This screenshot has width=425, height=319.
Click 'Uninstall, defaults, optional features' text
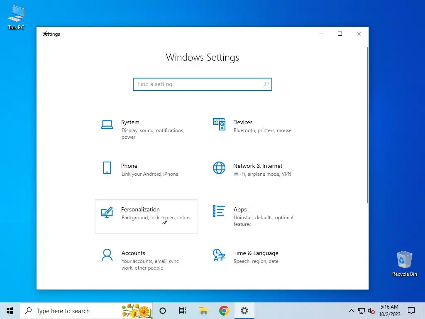coord(263,221)
